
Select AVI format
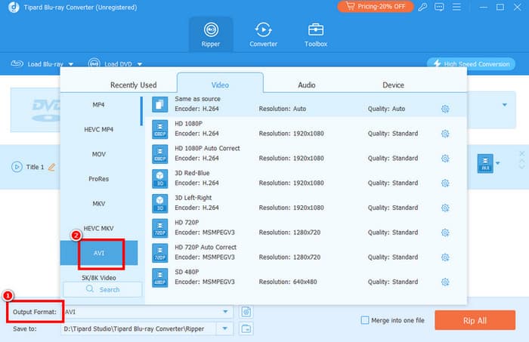click(98, 253)
